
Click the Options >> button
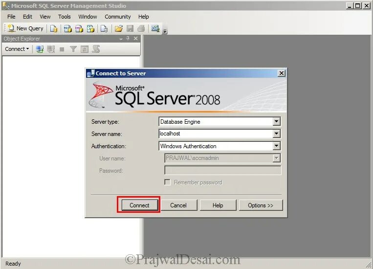point(261,205)
